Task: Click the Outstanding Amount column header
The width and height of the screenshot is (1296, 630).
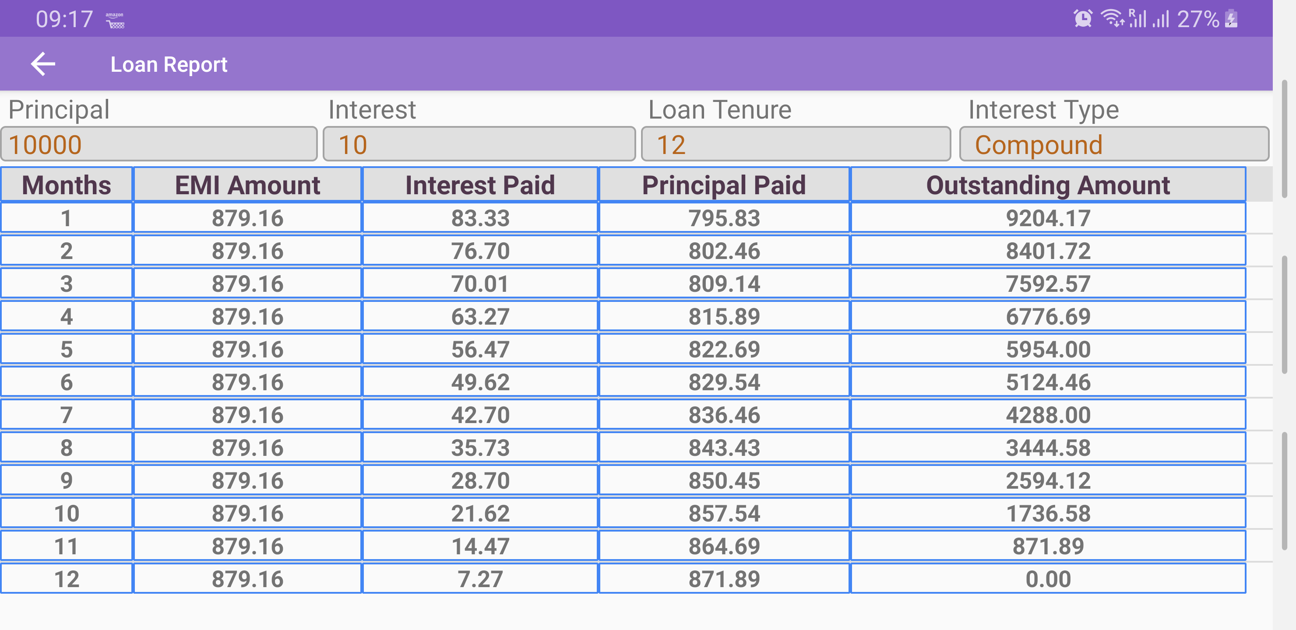Action: [x=1048, y=185]
